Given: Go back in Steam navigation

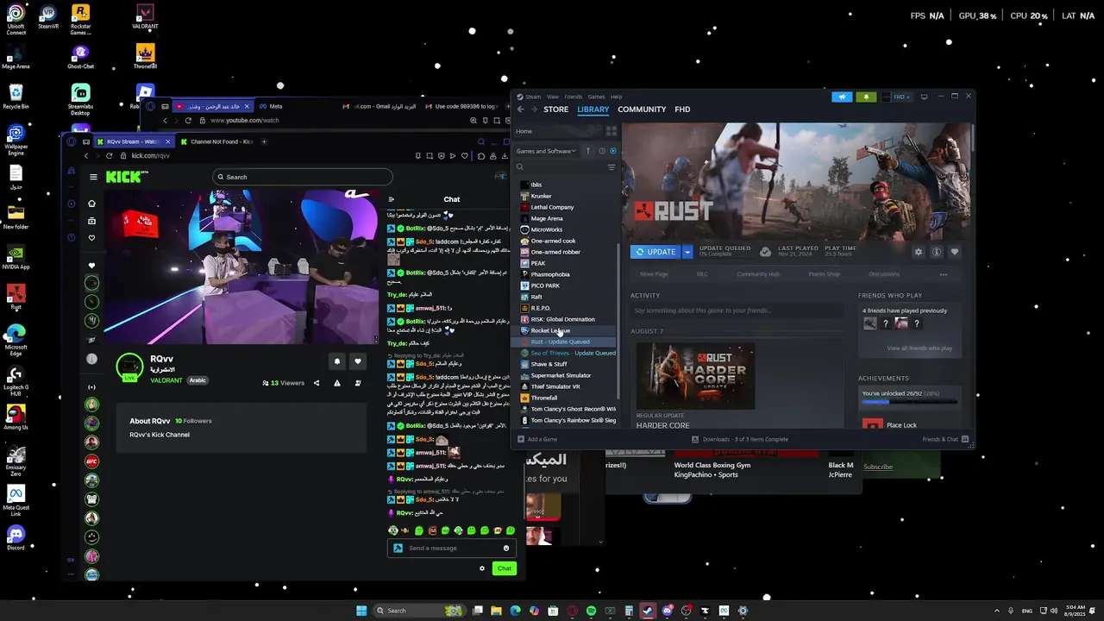Looking at the screenshot, I should click(520, 110).
